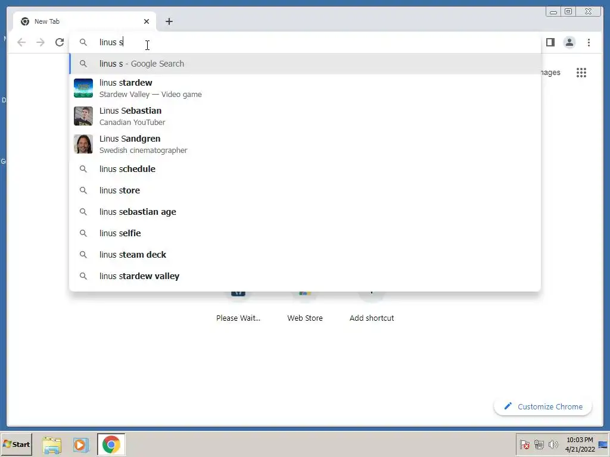Click the Customize Chrome button
This screenshot has height=457, width=610.
tap(543, 406)
